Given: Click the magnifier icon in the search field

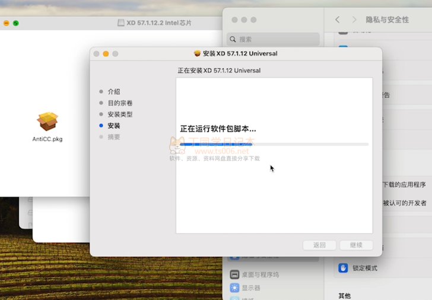Looking at the screenshot, I should coord(233,40).
